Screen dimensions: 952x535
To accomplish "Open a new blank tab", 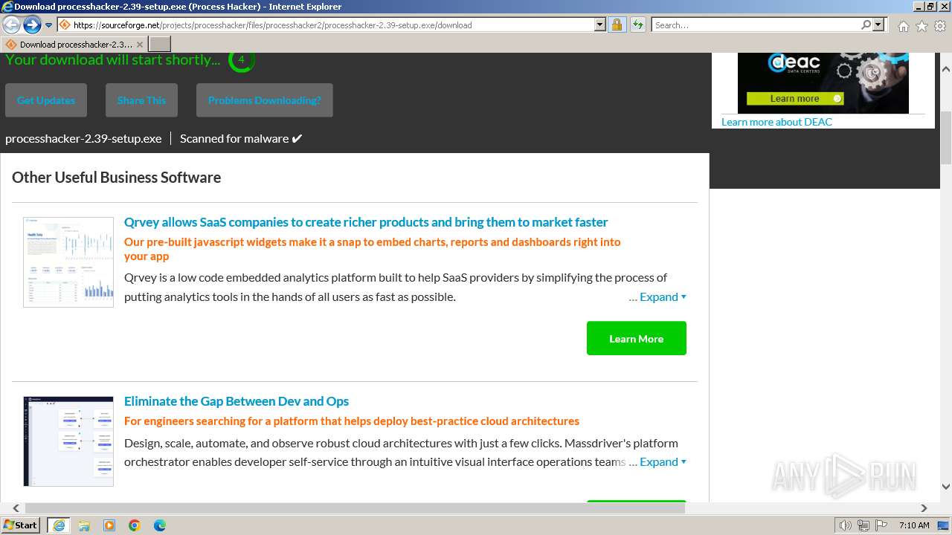I will 160,45.
